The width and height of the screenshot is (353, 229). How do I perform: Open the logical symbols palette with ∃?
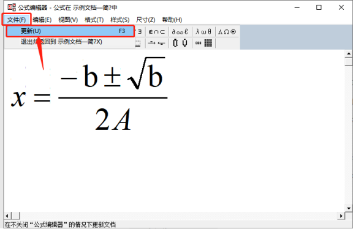point(140,32)
